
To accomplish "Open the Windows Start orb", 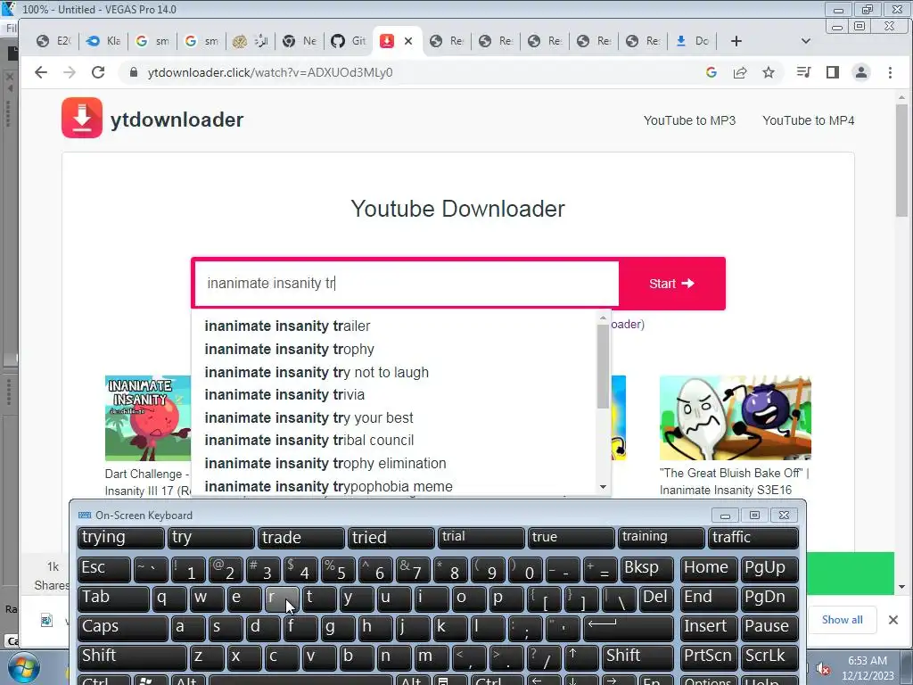I will point(23,667).
